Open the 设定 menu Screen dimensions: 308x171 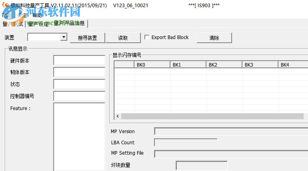(x=22, y=15)
